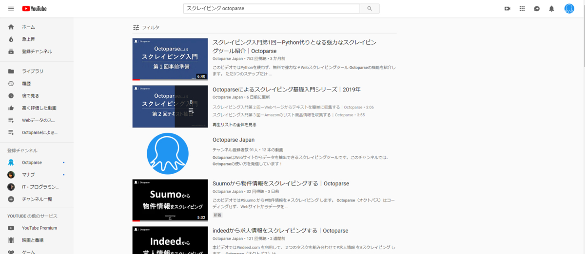Open the notifications bell

[551, 8]
